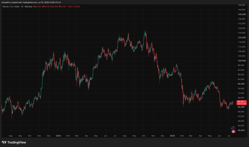The image size is (249, 147).
Task: Click the open value O65,000
Action: pos(37,7)
